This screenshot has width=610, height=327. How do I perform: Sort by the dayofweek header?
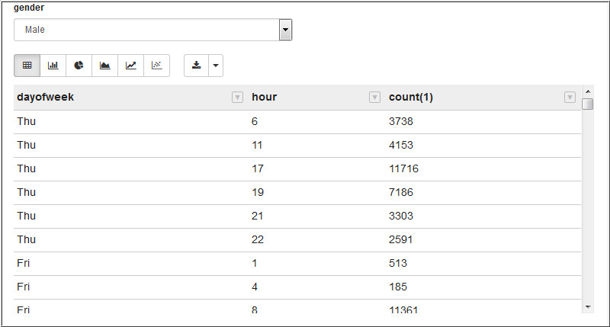click(x=46, y=98)
